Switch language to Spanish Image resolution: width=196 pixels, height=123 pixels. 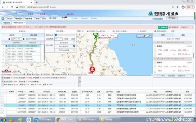(84, 18)
